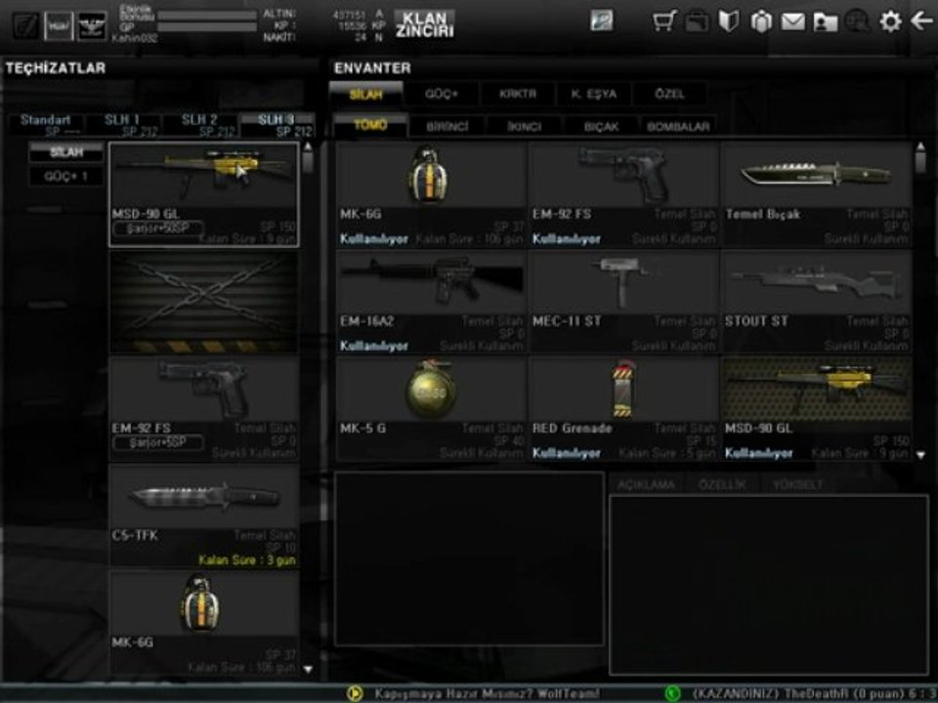Screen dimensions: 938x703
Task: Click the back arrow icon
Action: (x=921, y=21)
